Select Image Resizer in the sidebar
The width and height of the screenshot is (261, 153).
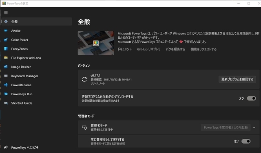click(x=37, y=67)
